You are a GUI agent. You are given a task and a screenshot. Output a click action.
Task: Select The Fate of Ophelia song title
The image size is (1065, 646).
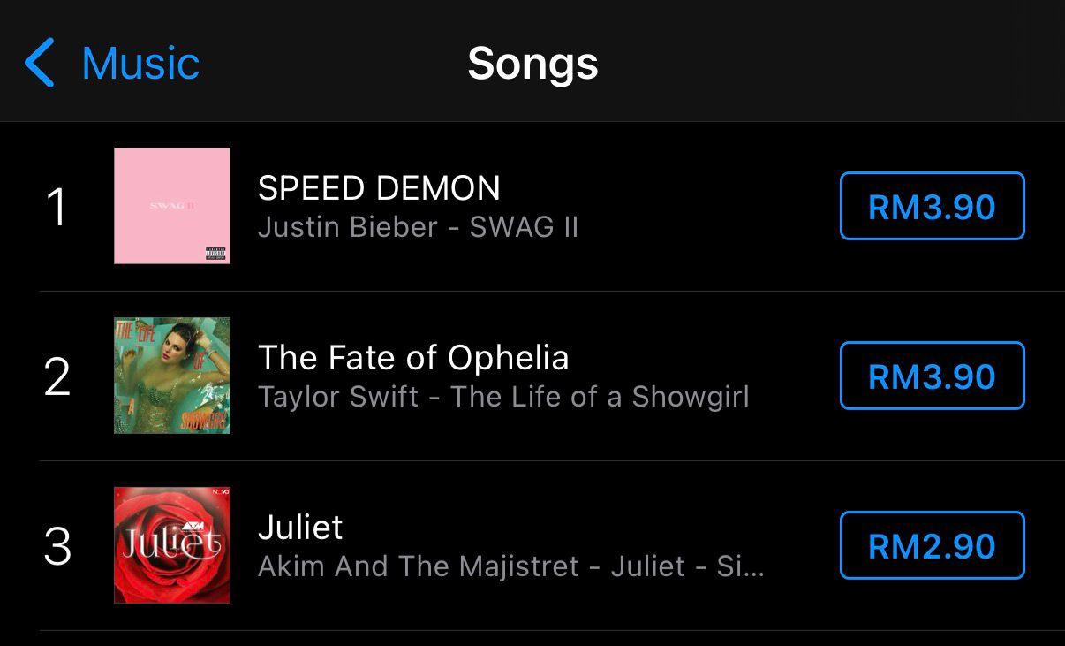coord(413,358)
